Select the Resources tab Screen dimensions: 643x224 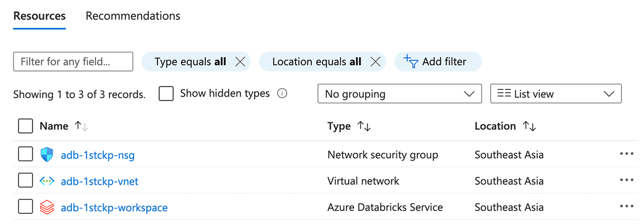tap(40, 16)
